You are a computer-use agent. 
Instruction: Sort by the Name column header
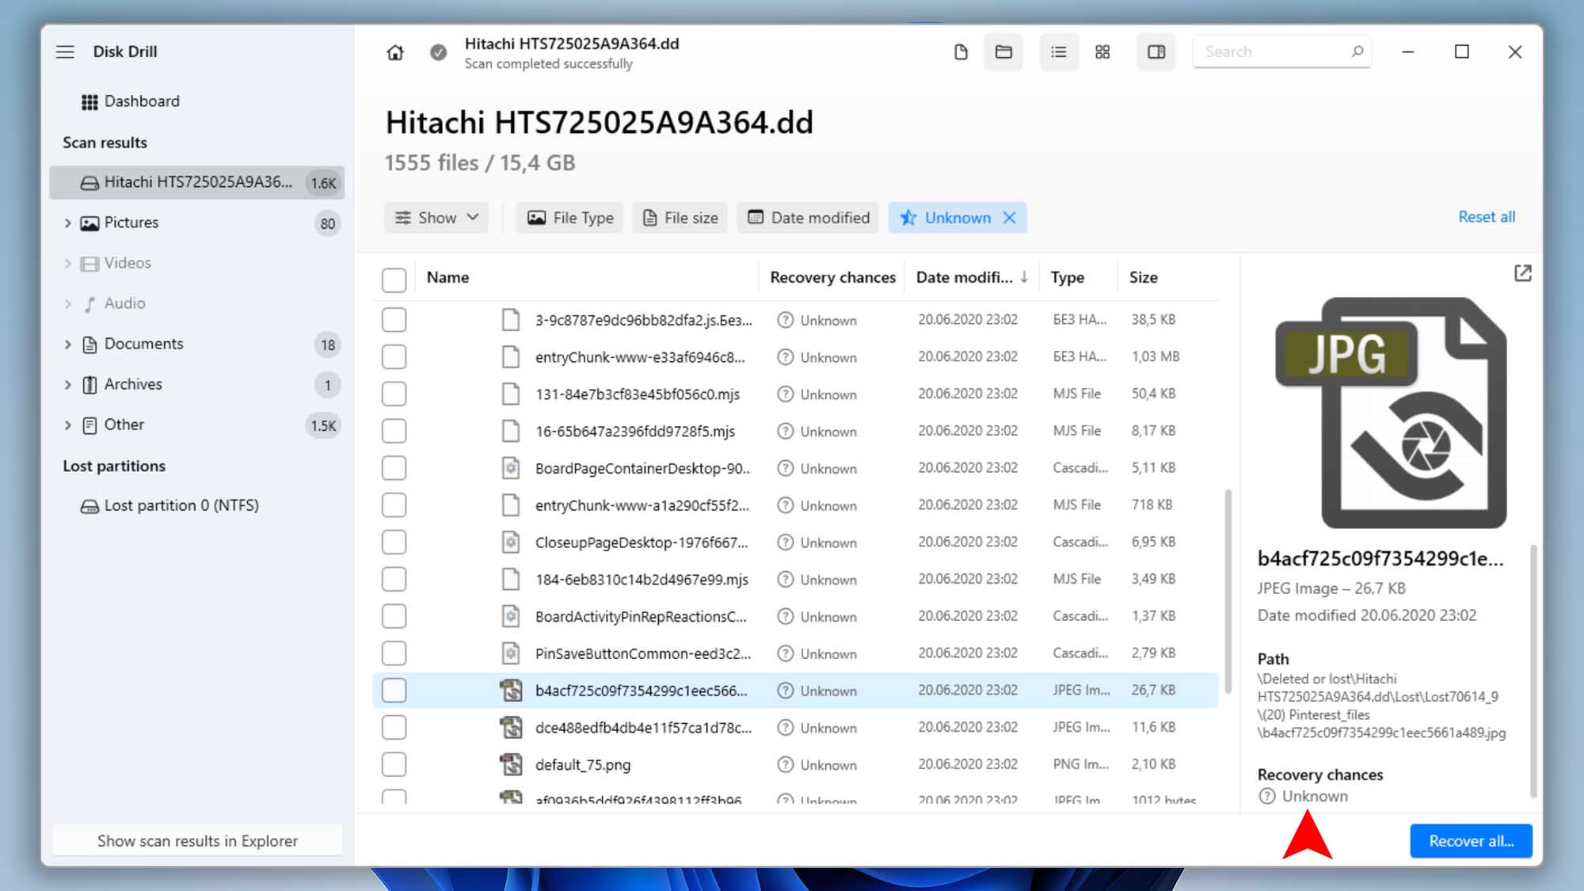(x=447, y=277)
